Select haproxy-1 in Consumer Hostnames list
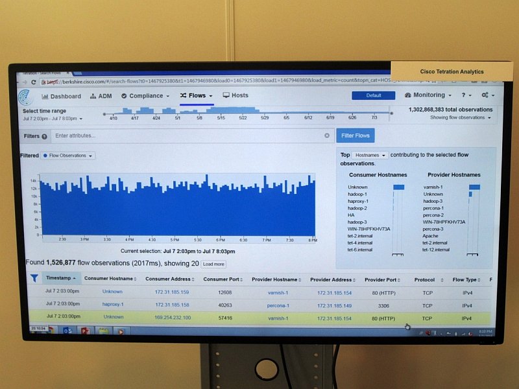This screenshot has width=519, height=389. pyautogui.click(x=358, y=201)
